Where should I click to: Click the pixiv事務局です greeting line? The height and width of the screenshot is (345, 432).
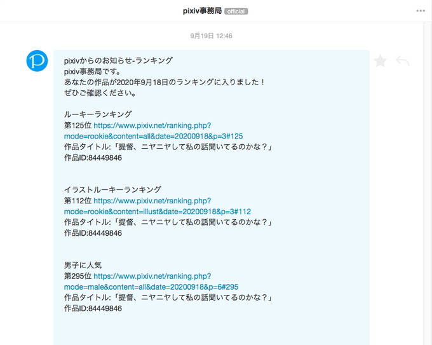click(x=93, y=71)
